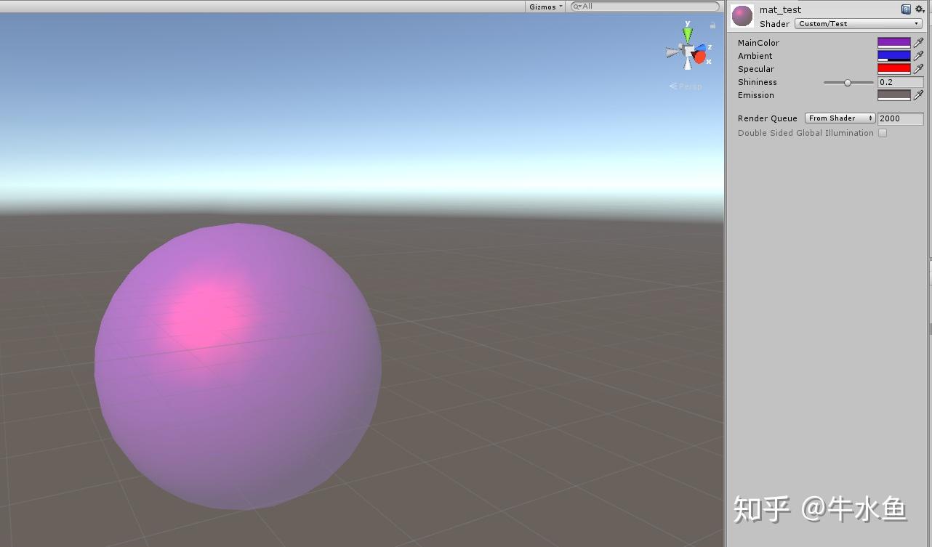Open the MainColor purple color swatch

tap(894, 42)
